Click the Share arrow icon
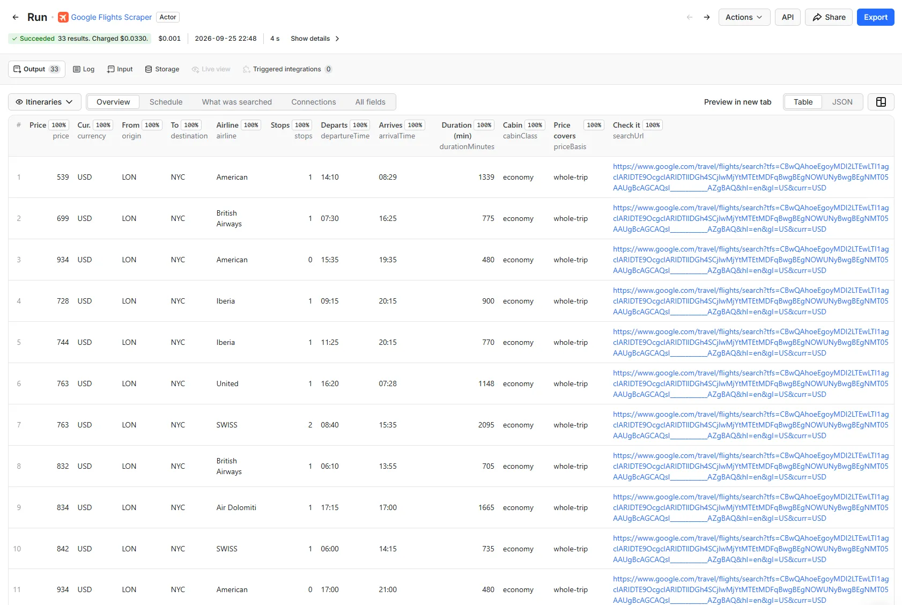This screenshot has height=605, width=902. (x=817, y=17)
